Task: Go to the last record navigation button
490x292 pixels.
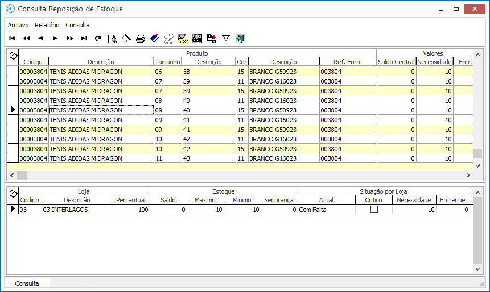Action: coord(84,39)
